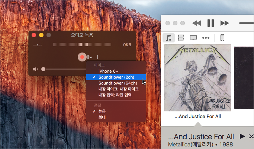Skip to previous track in iTunes

197,23
